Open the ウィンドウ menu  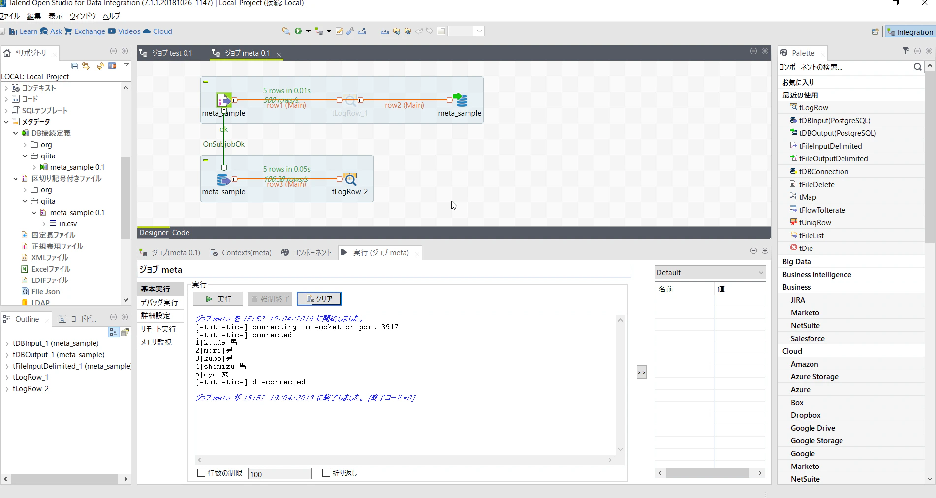coord(83,16)
